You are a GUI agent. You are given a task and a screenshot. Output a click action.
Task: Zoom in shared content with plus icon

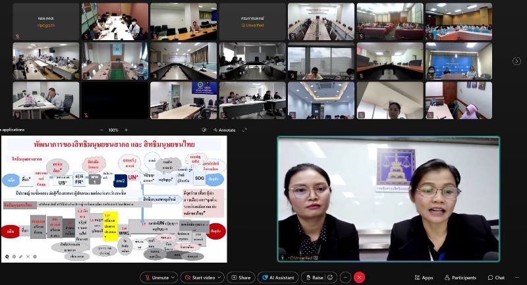[x=125, y=130]
